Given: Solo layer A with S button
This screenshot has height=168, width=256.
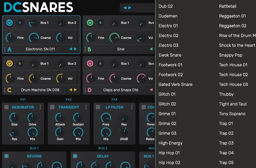Looking at the screenshot, I should tap(20, 22).
